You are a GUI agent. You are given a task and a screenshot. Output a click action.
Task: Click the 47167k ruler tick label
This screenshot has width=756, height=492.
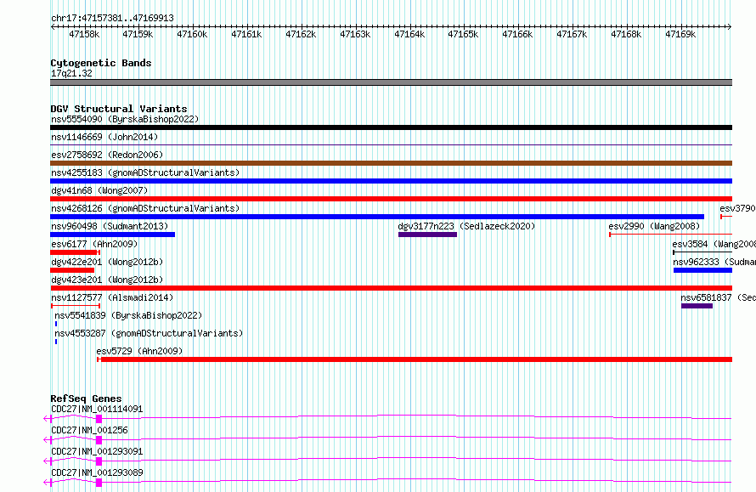pos(572,34)
